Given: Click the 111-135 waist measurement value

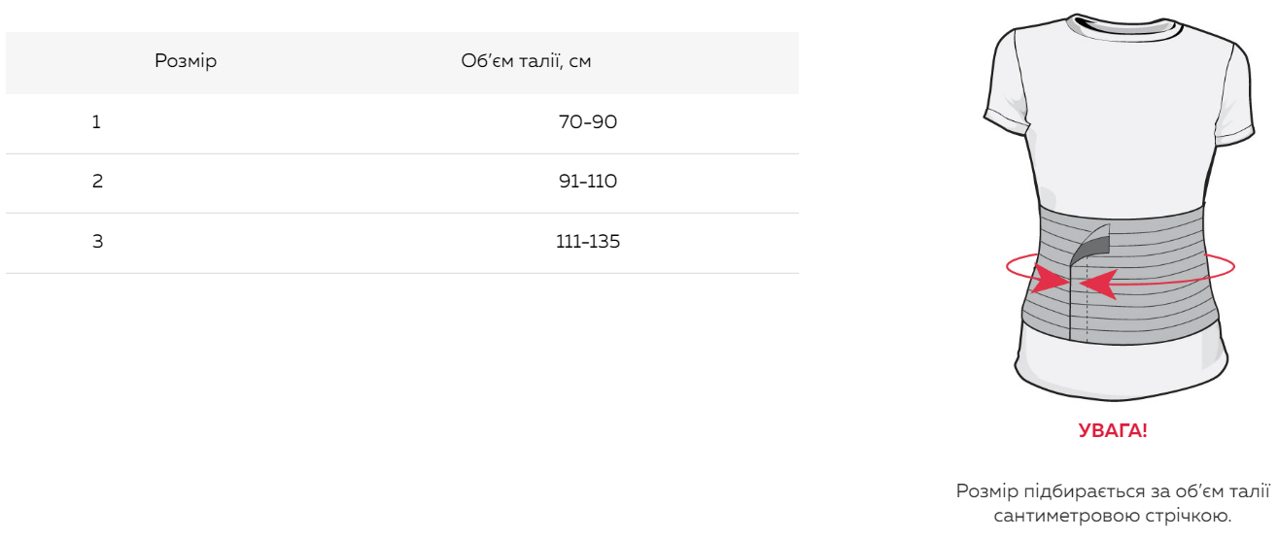Looking at the screenshot, I should pyautogui.click(x=588, y=241).
